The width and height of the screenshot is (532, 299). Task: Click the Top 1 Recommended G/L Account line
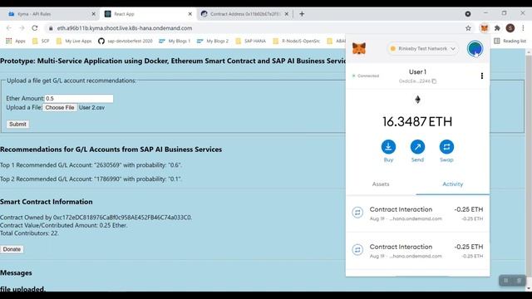pyautogui.click(x=91, y=165)
